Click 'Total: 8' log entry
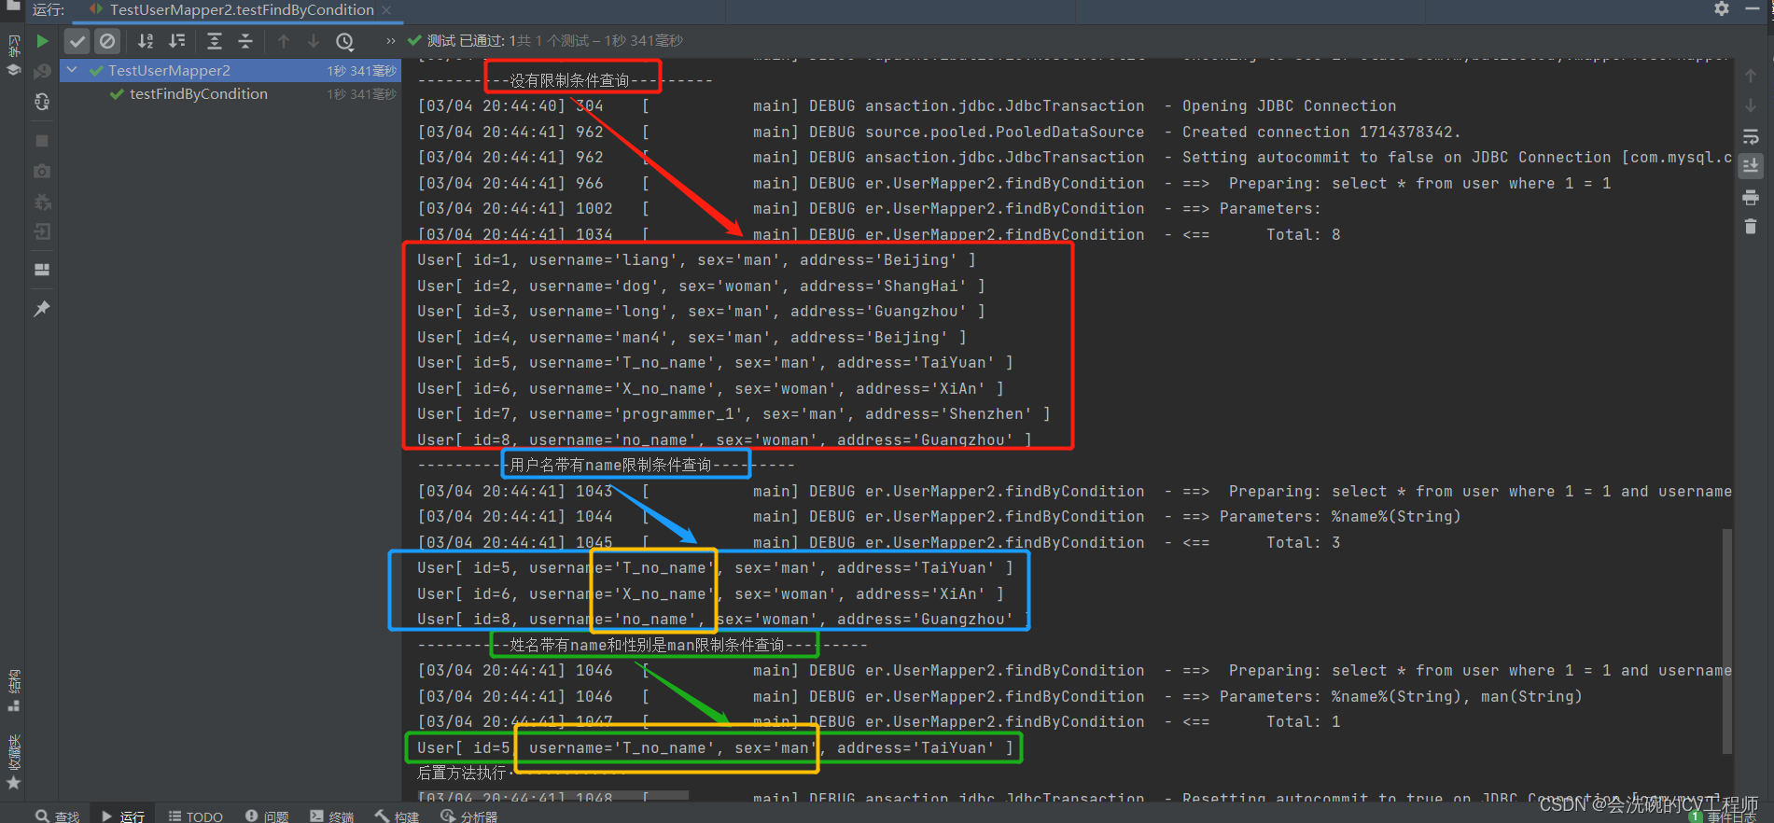Viewport: 1774px width, 823px height. click(x=1303, y=235)
